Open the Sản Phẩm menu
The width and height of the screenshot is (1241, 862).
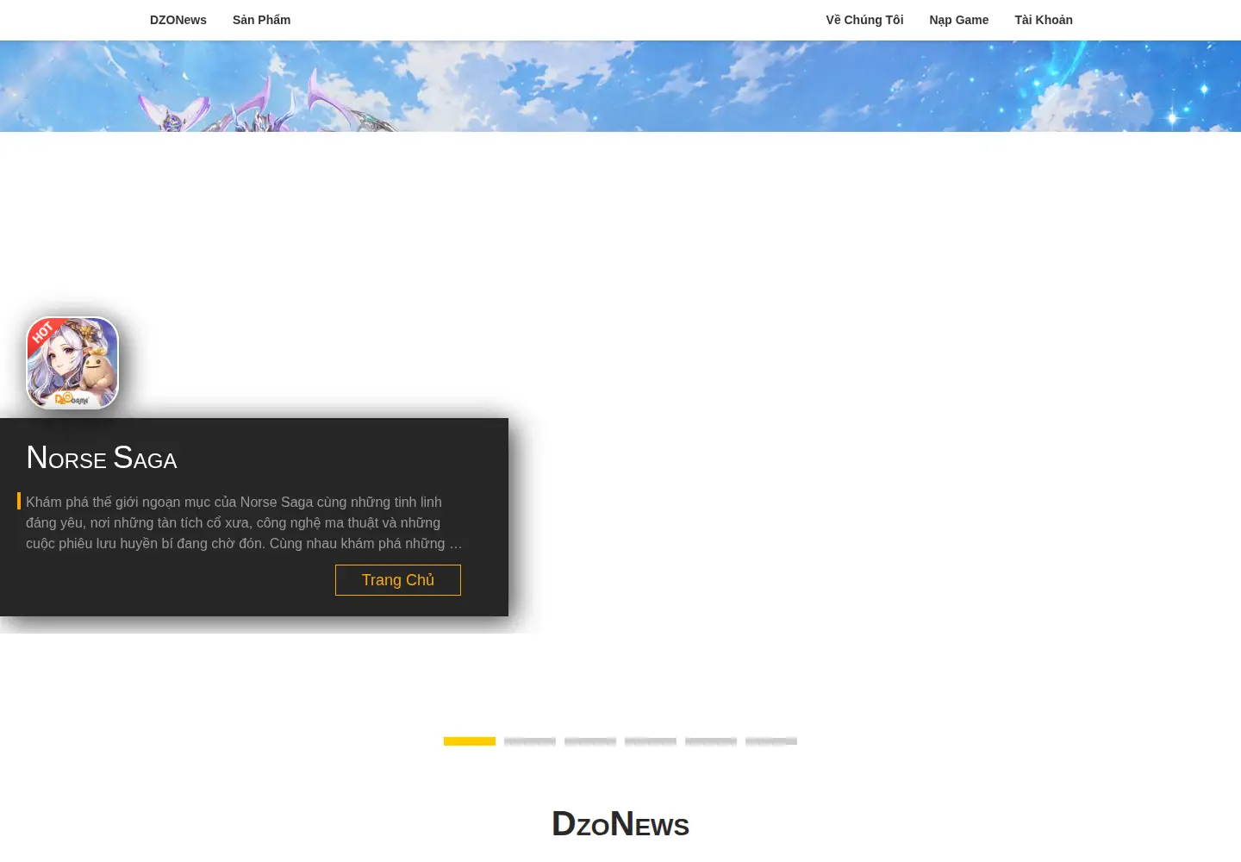261,20
